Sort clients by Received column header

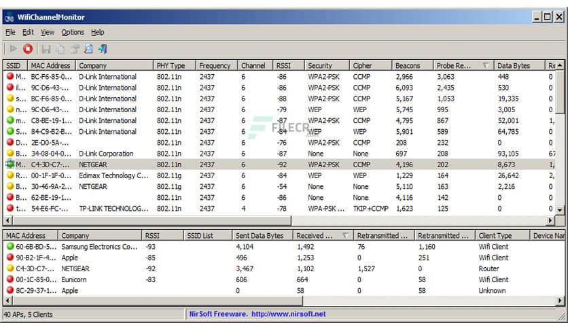323,235
